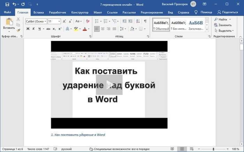Start a numbered list

click(x=106, y=21)
